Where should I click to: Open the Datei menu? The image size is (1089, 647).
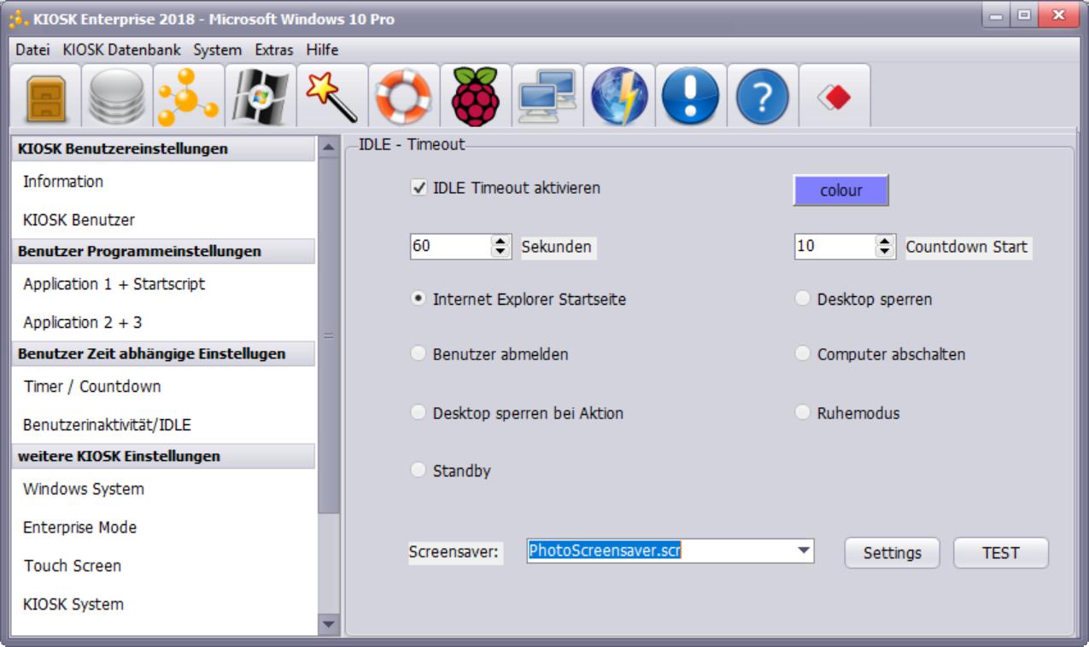[x=32, y=50]
